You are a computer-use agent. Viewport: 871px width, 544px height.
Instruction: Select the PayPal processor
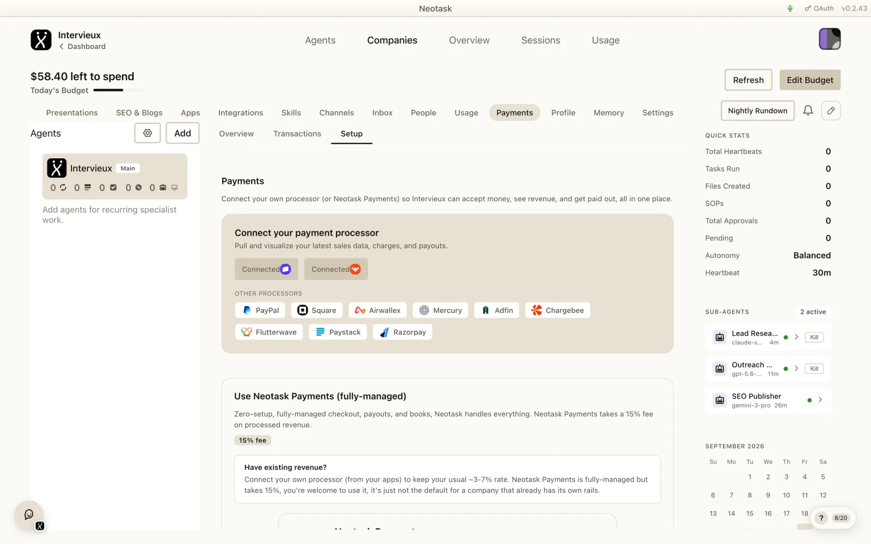click(260, 310)
